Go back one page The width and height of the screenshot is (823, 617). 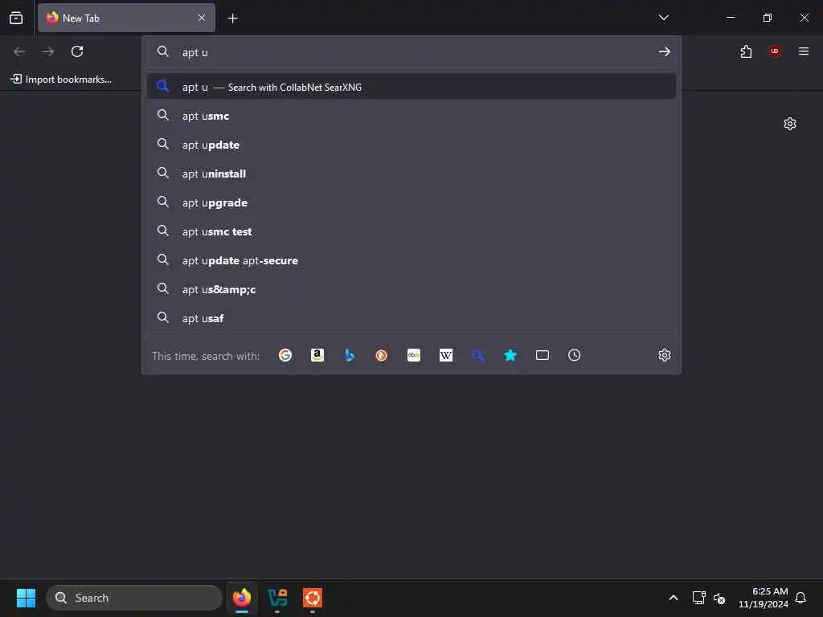(x=19, y=51)
